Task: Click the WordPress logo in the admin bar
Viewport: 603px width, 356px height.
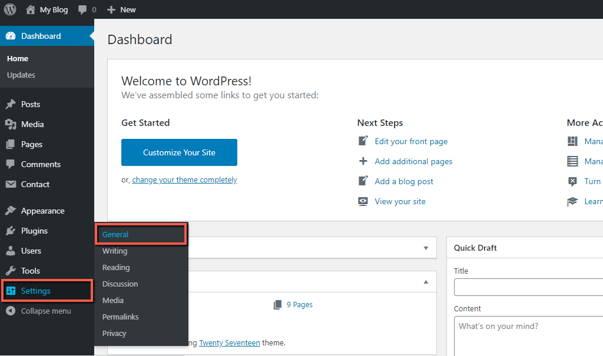Action: [9, 9]
